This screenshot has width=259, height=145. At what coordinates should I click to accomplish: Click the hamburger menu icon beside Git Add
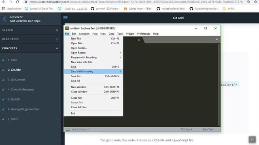(66, 18)
